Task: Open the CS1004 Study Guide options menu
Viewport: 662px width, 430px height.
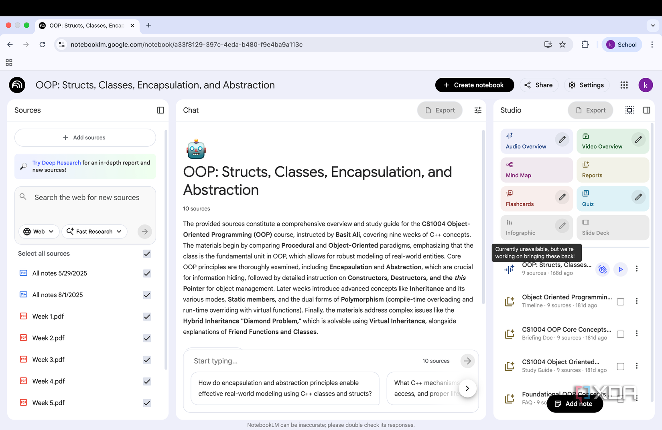Action: 637,366
